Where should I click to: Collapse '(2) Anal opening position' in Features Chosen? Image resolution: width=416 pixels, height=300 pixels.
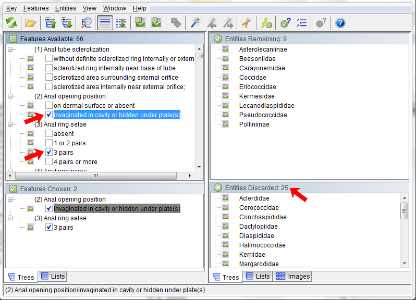point(9,199)
